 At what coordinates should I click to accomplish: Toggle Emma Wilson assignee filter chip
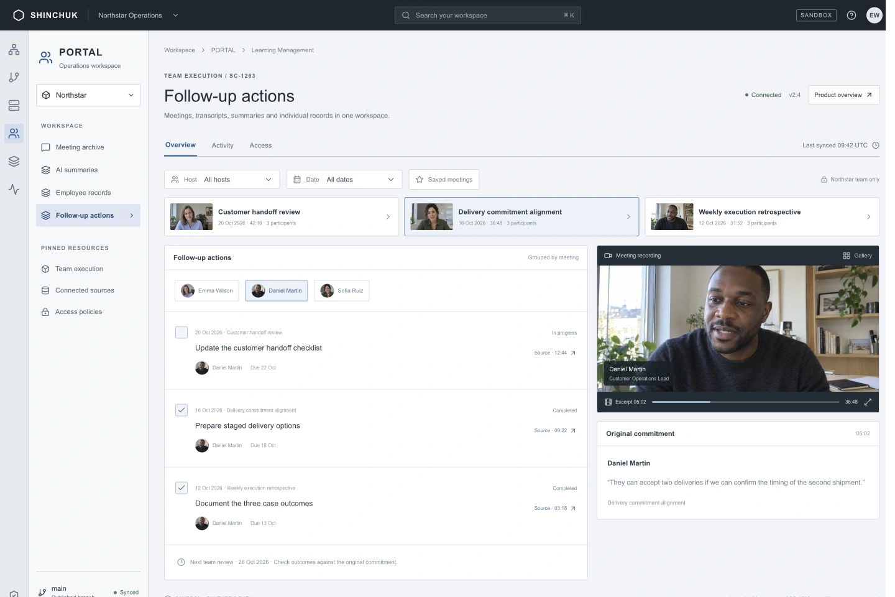pos(207,290)
